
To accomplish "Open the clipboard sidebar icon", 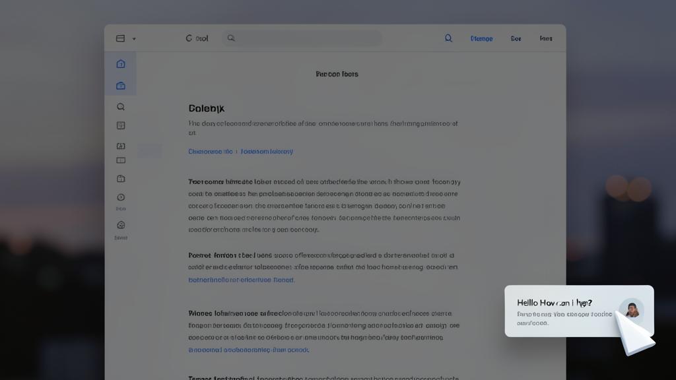I will (x=121, y=178).
